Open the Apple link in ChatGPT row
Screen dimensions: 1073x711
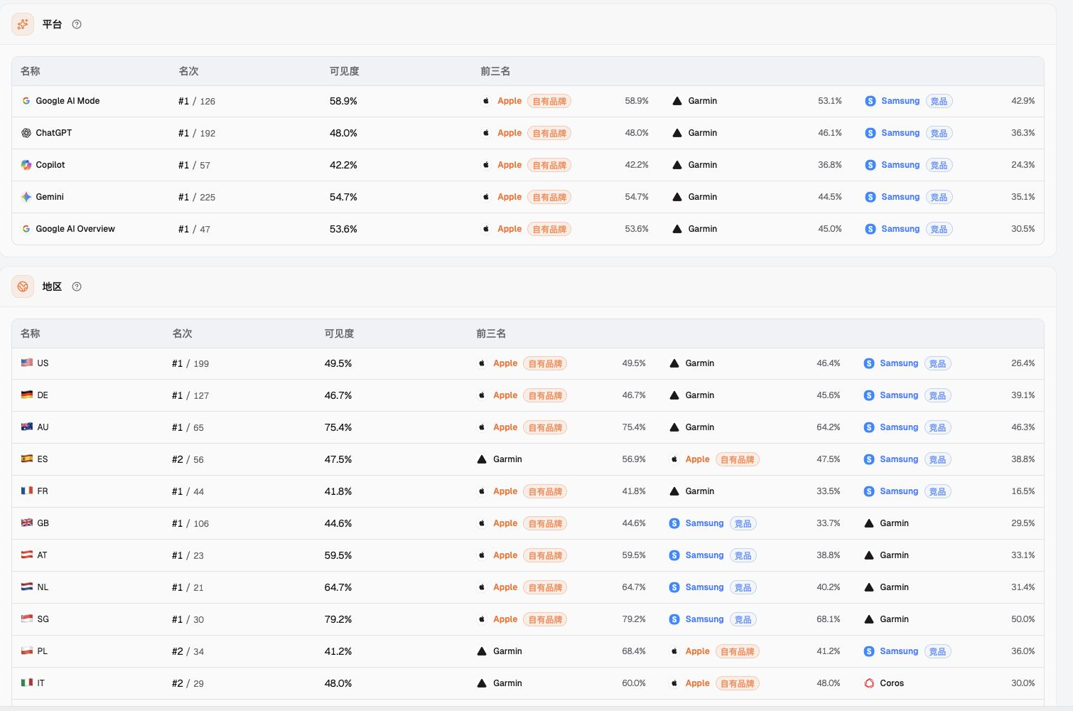509,133
